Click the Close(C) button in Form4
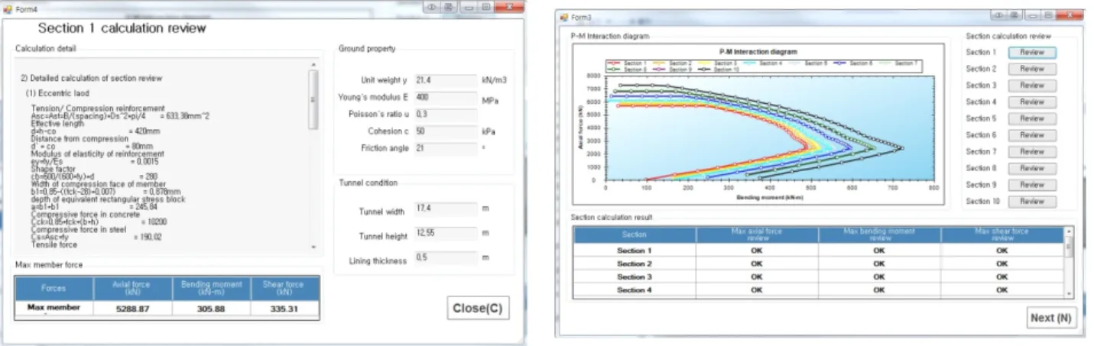1094x346 pixels. (478, 308)
